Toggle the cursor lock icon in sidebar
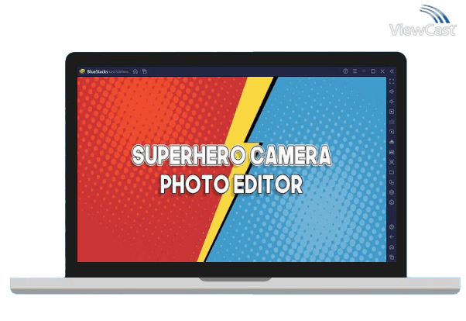 392,112
